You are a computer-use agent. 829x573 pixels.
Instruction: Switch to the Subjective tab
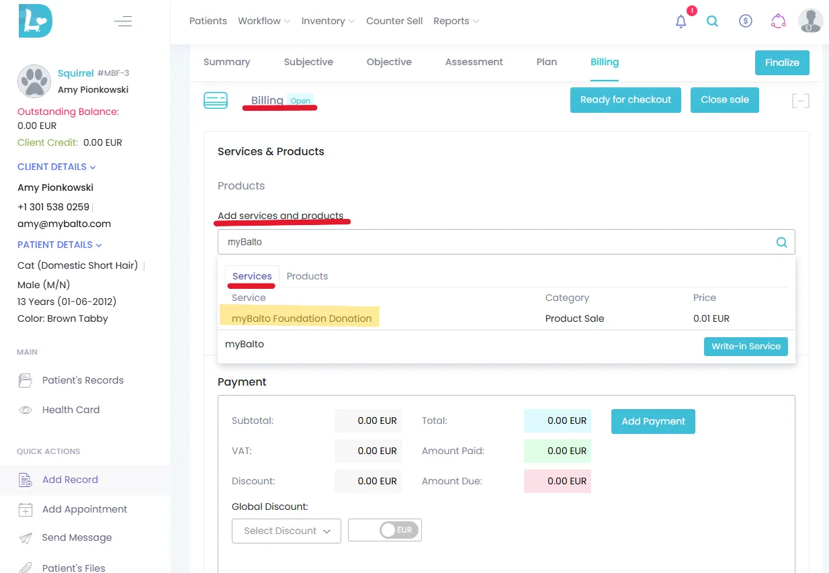coord(308,62)
